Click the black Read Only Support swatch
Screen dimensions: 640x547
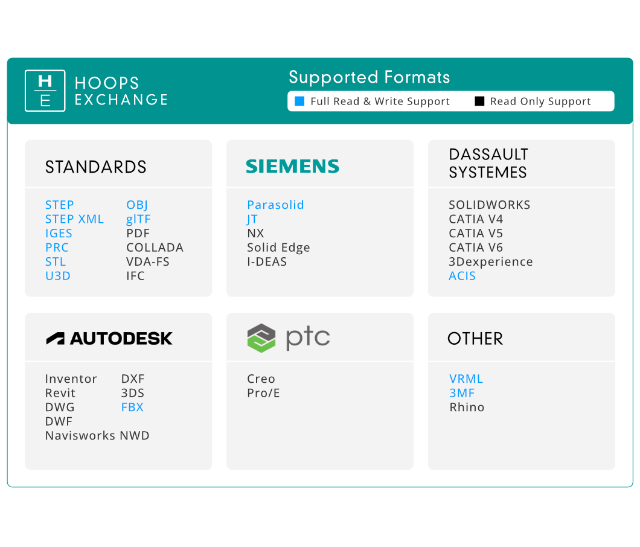coord(479,101)
